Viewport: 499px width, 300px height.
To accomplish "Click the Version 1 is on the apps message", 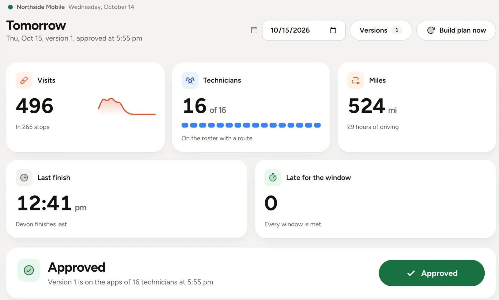I will 131,282.
